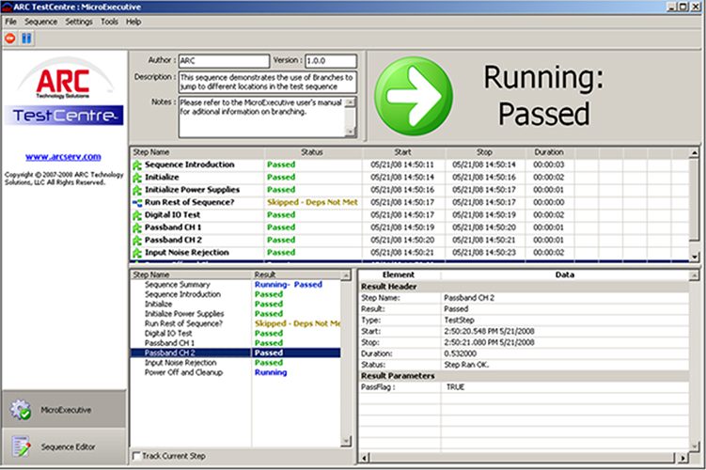Open the File menu
This screenshot has width=706, height=470.
tap(10, 22)
